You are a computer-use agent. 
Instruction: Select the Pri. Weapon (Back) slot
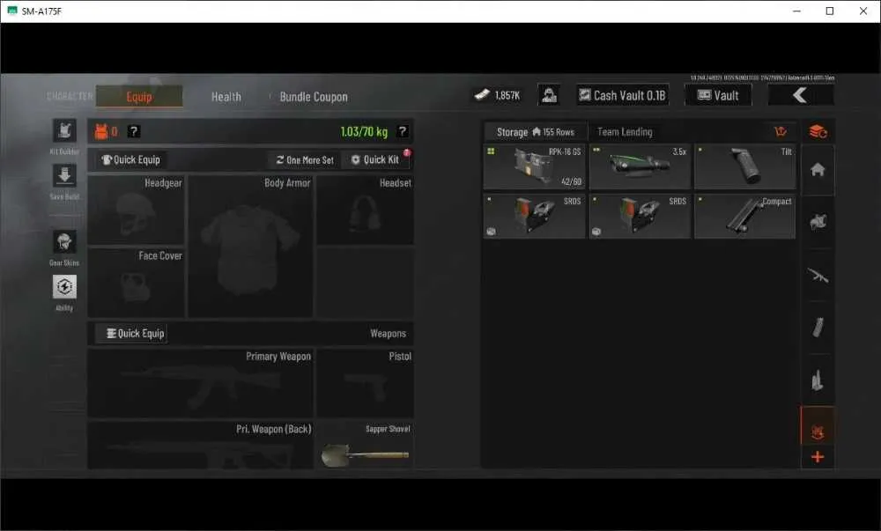tap(200, 445)
